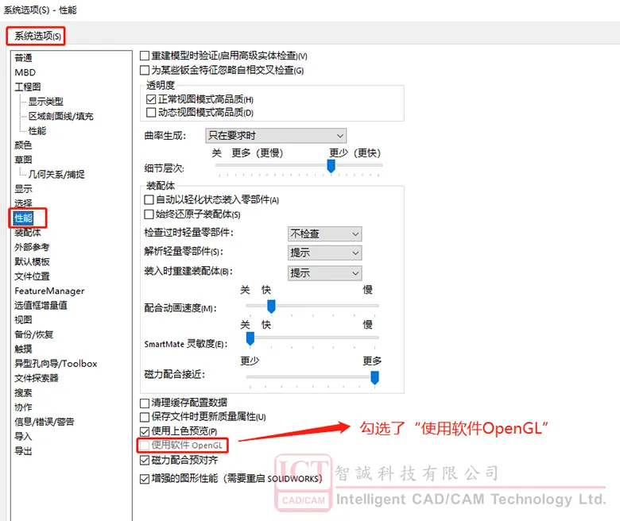Viewport: 620px width, 521px height.
Task: Select 几何关系/捕捉 under 草图
Action: (x=56, y=174)
